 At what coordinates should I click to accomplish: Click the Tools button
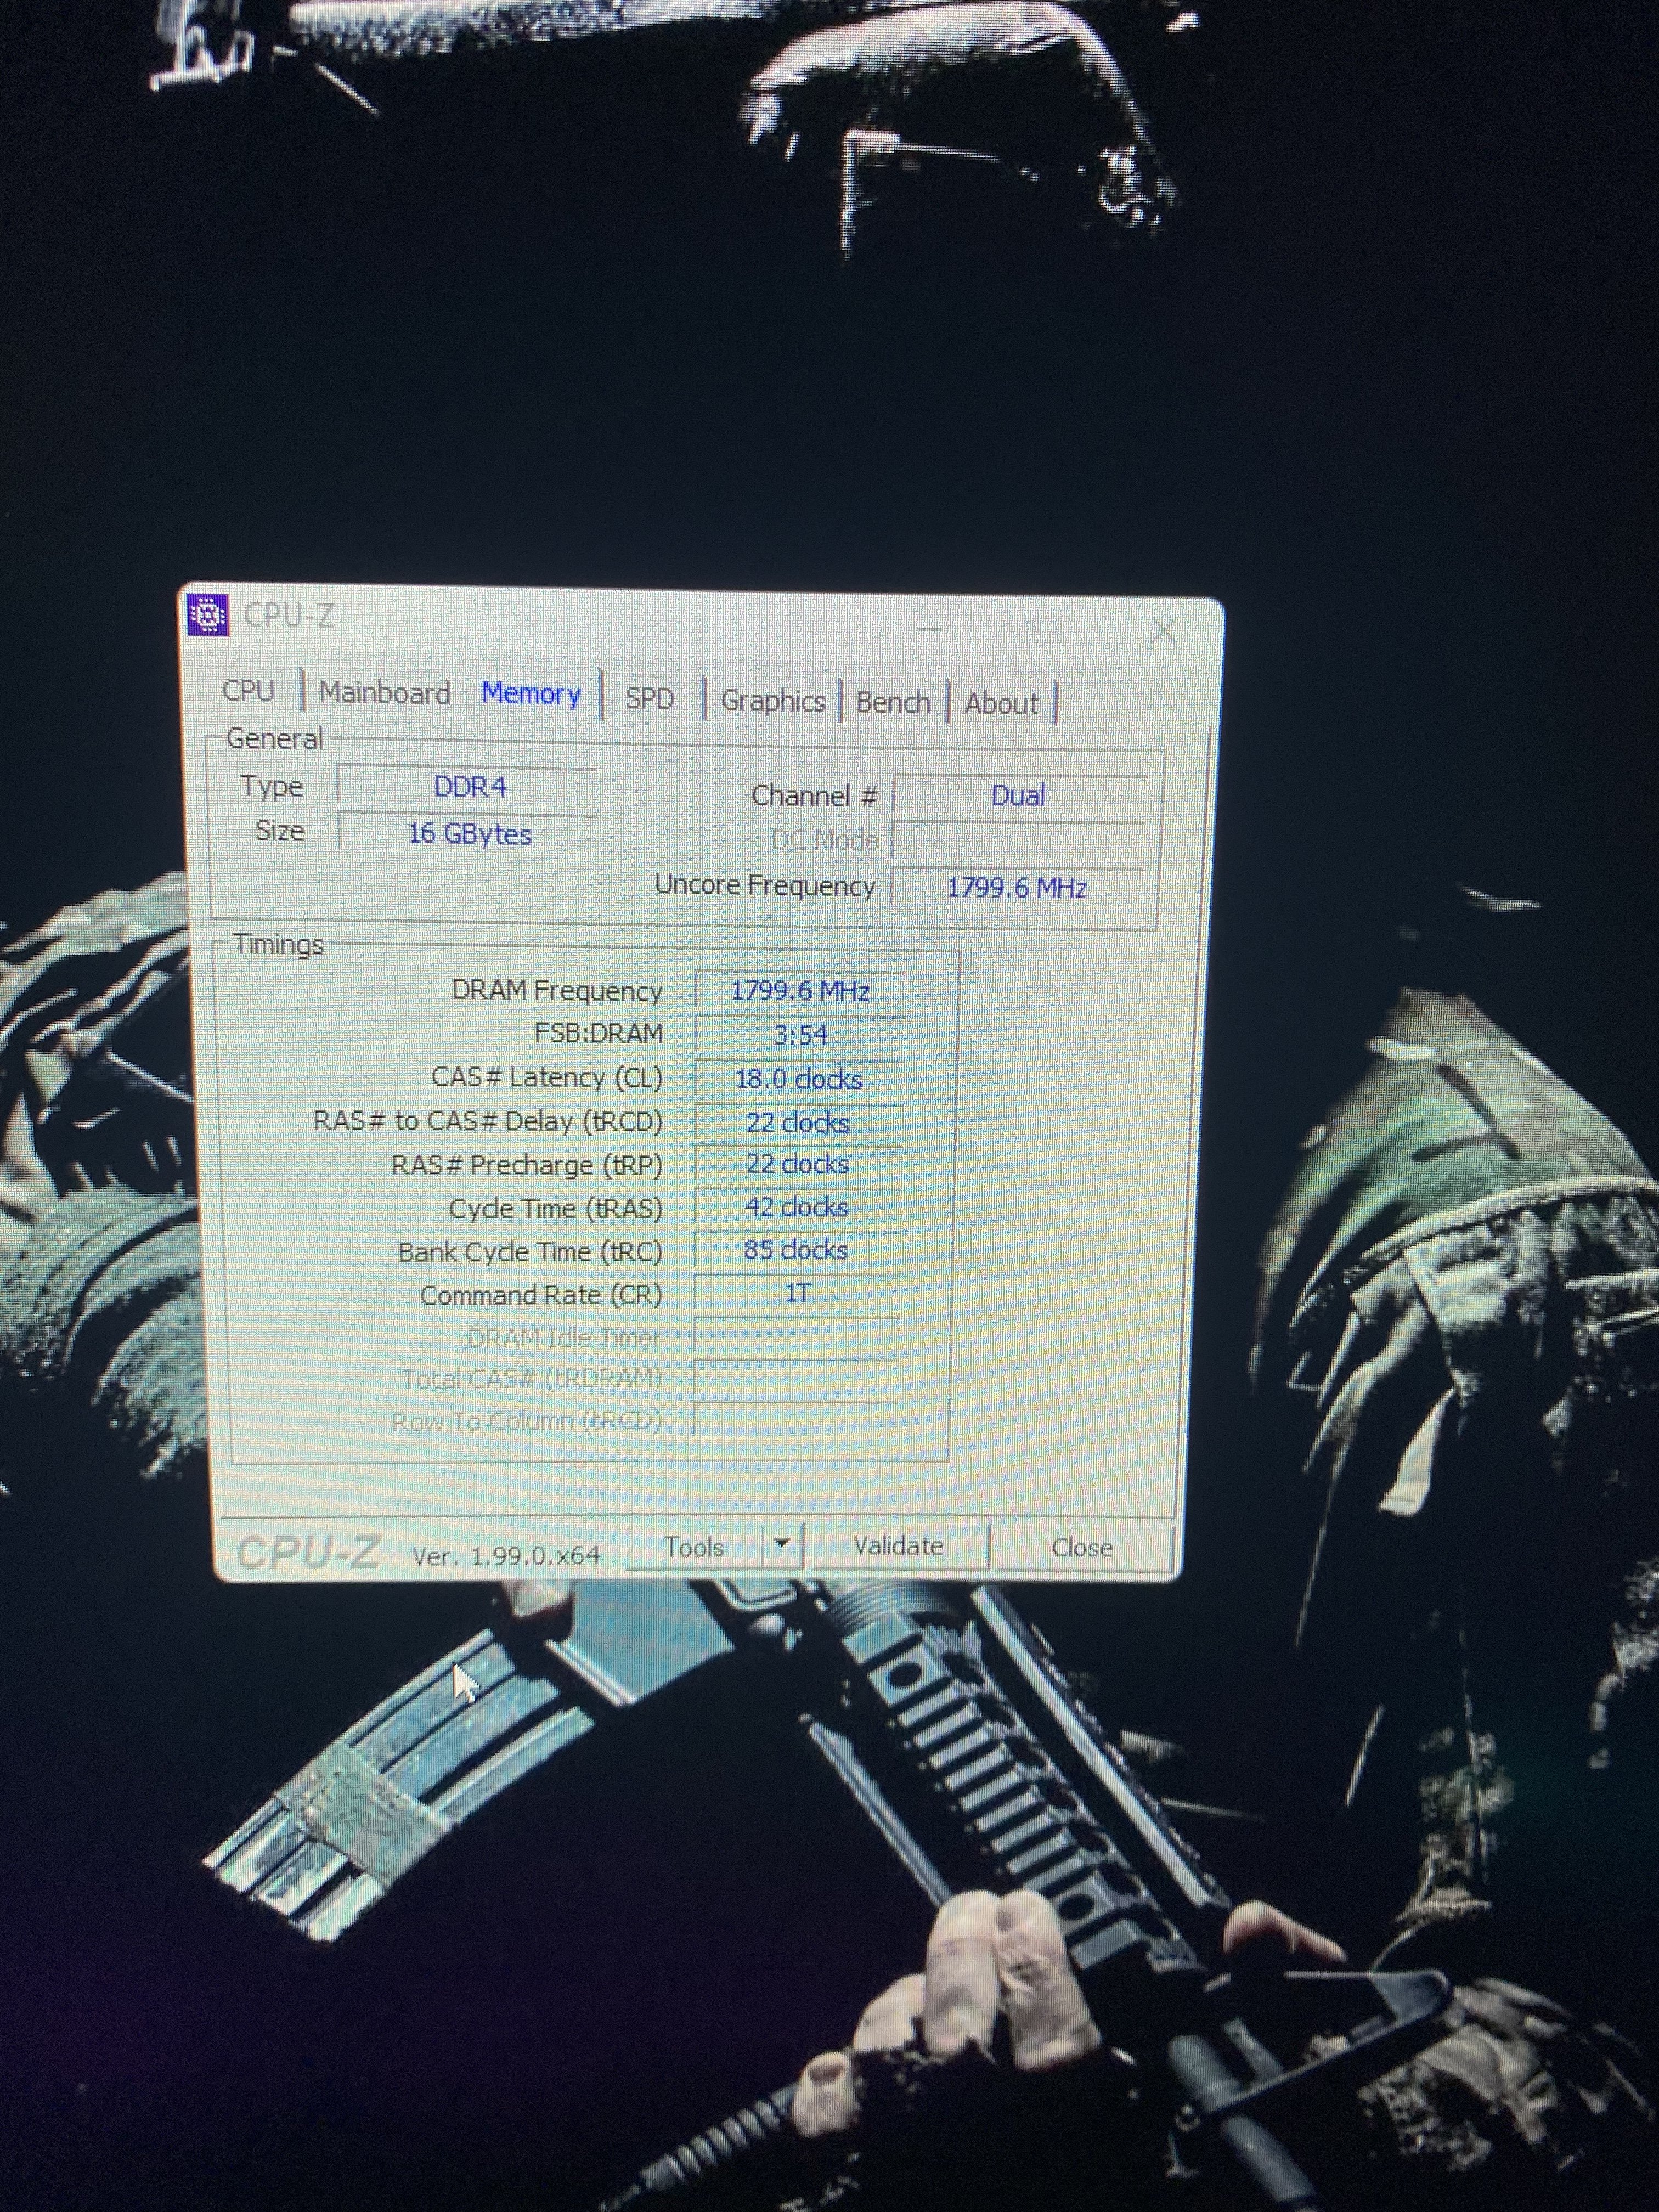point(694,1547)
